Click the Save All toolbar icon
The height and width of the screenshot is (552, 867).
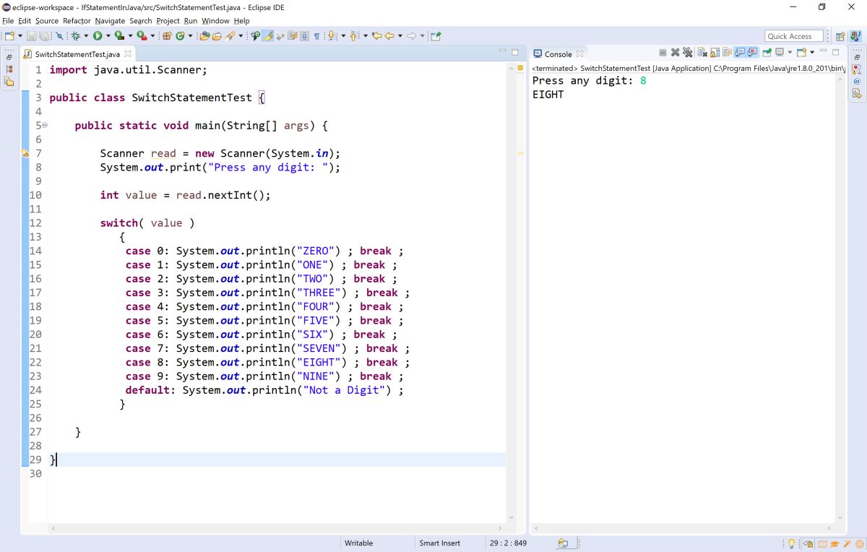coord(44,36)
